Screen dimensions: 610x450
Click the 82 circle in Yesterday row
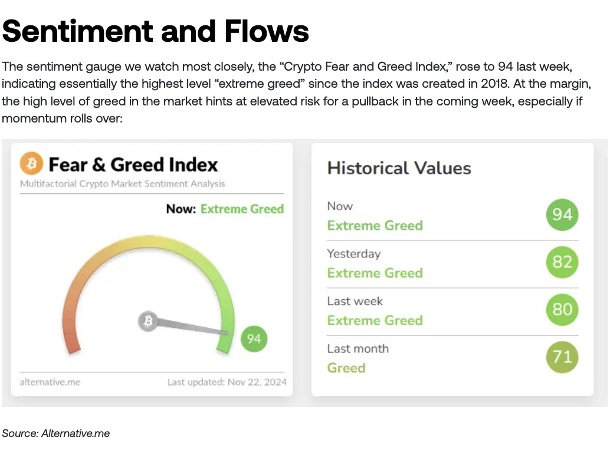(562, 262)
